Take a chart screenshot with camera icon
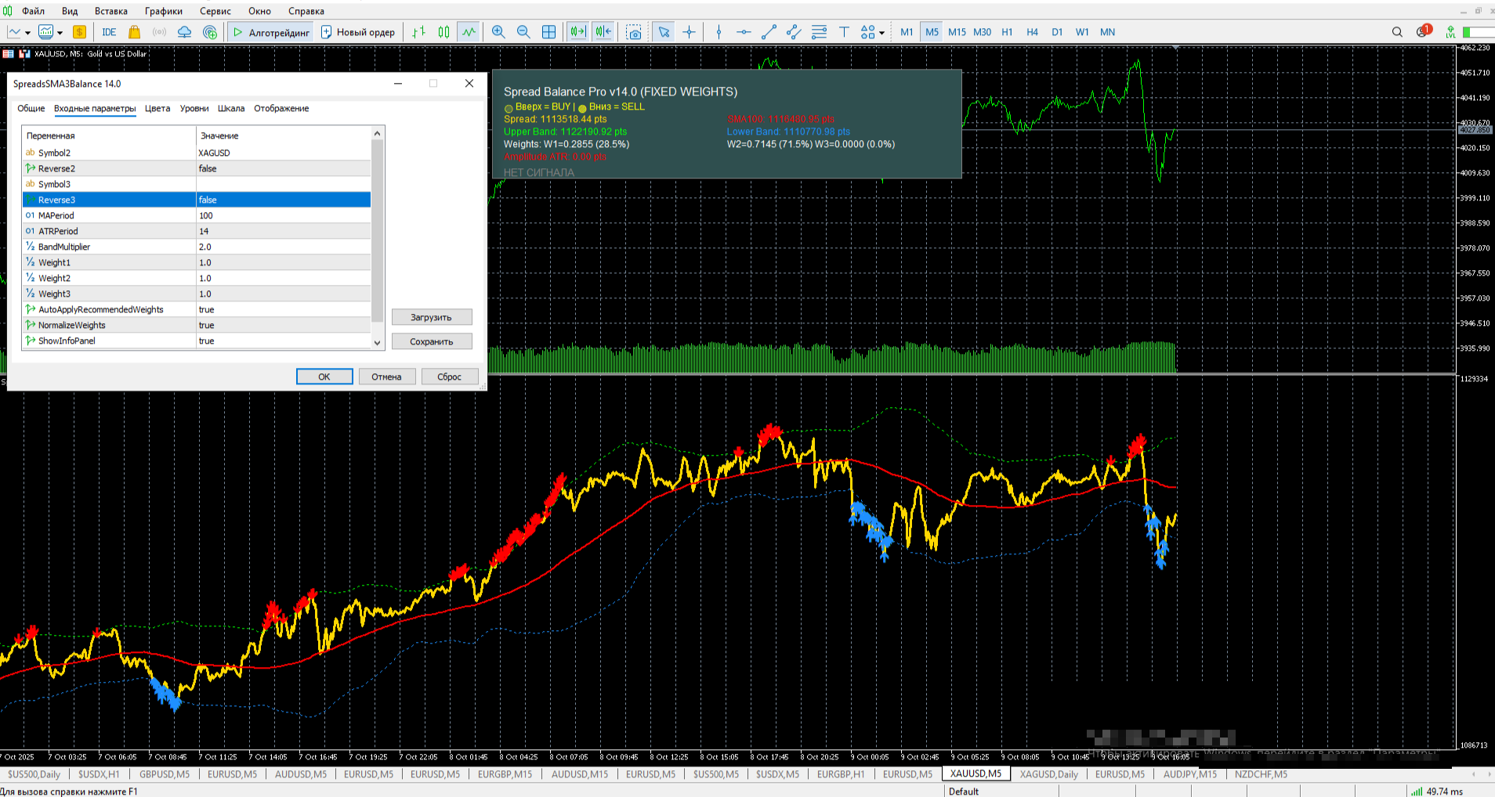Viewport: 1495px width, 797px height. point(634,32)
